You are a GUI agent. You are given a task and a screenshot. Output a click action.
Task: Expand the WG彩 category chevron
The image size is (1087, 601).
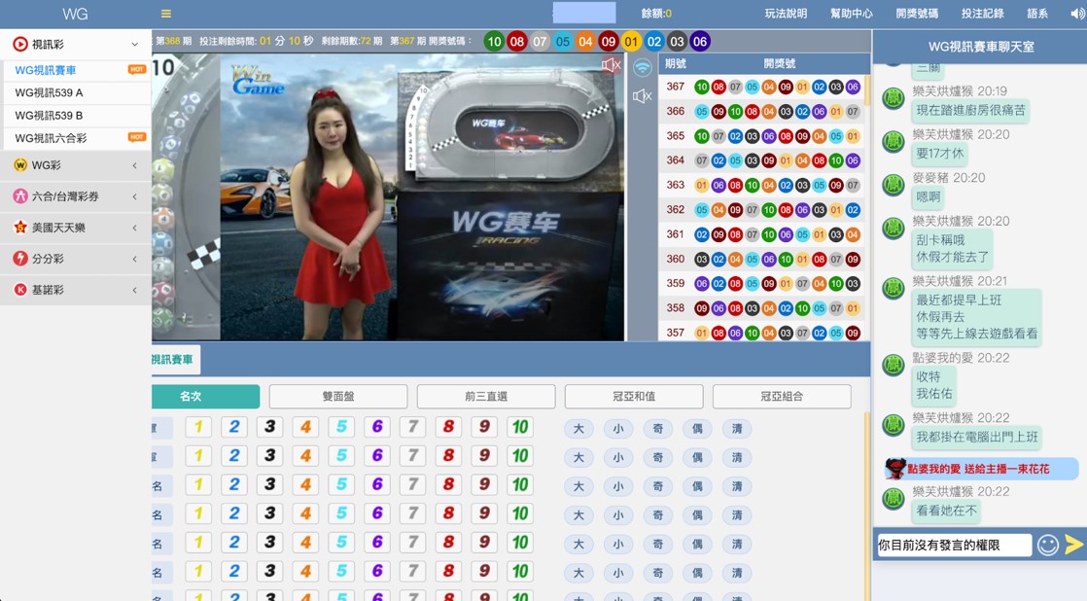coord(134,165)
